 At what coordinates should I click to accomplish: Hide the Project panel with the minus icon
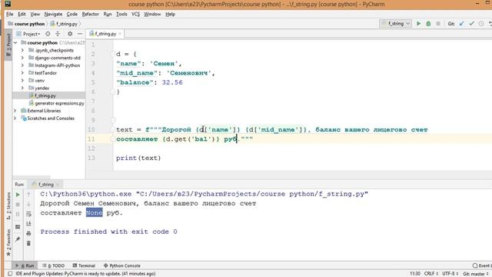[x=80, y=34]
